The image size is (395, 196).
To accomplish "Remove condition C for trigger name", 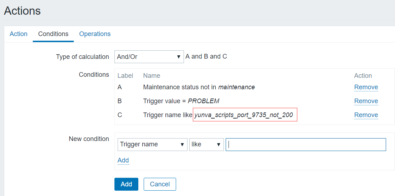I will pyautogui.click(x=366, y=115).
